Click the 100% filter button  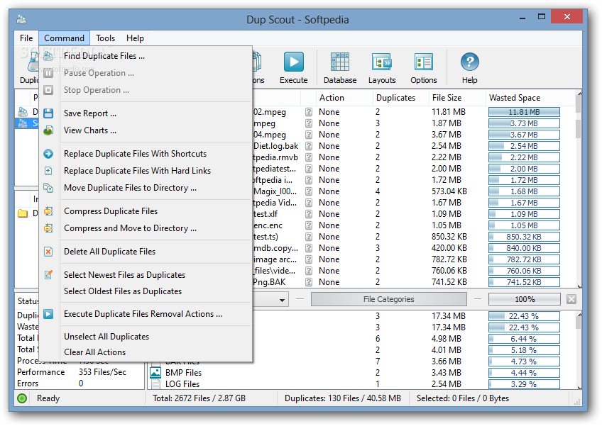(525, 299)
